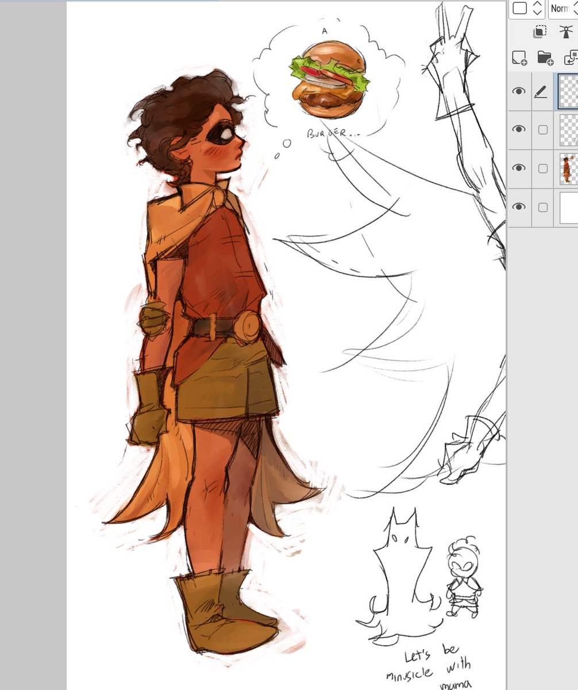578x690 pixels.
Task: Open the layer palette color box dropdown
Action: coord(528,8)
